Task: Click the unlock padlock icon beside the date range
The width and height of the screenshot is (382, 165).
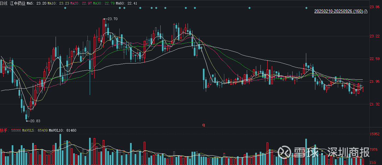Action: (366, 12)
